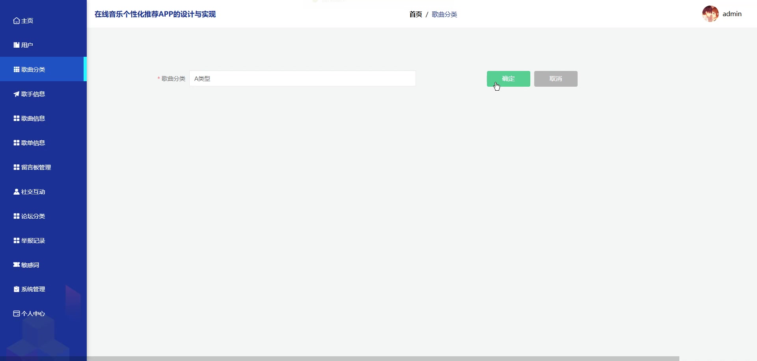Image resolution: width=757 pixels, height=361 pixels.
Task: Open the 首页 breadcrumb link
Action: pyautogui.click(x=416, y=14)
